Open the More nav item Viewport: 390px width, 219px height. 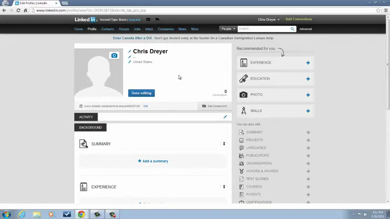195,29
